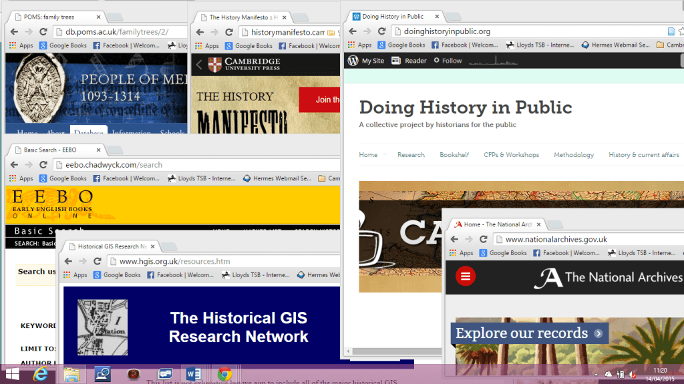Follow the Doing History in Public blog
The width and height of the screenshot is (684, 384).
[448, 61]
